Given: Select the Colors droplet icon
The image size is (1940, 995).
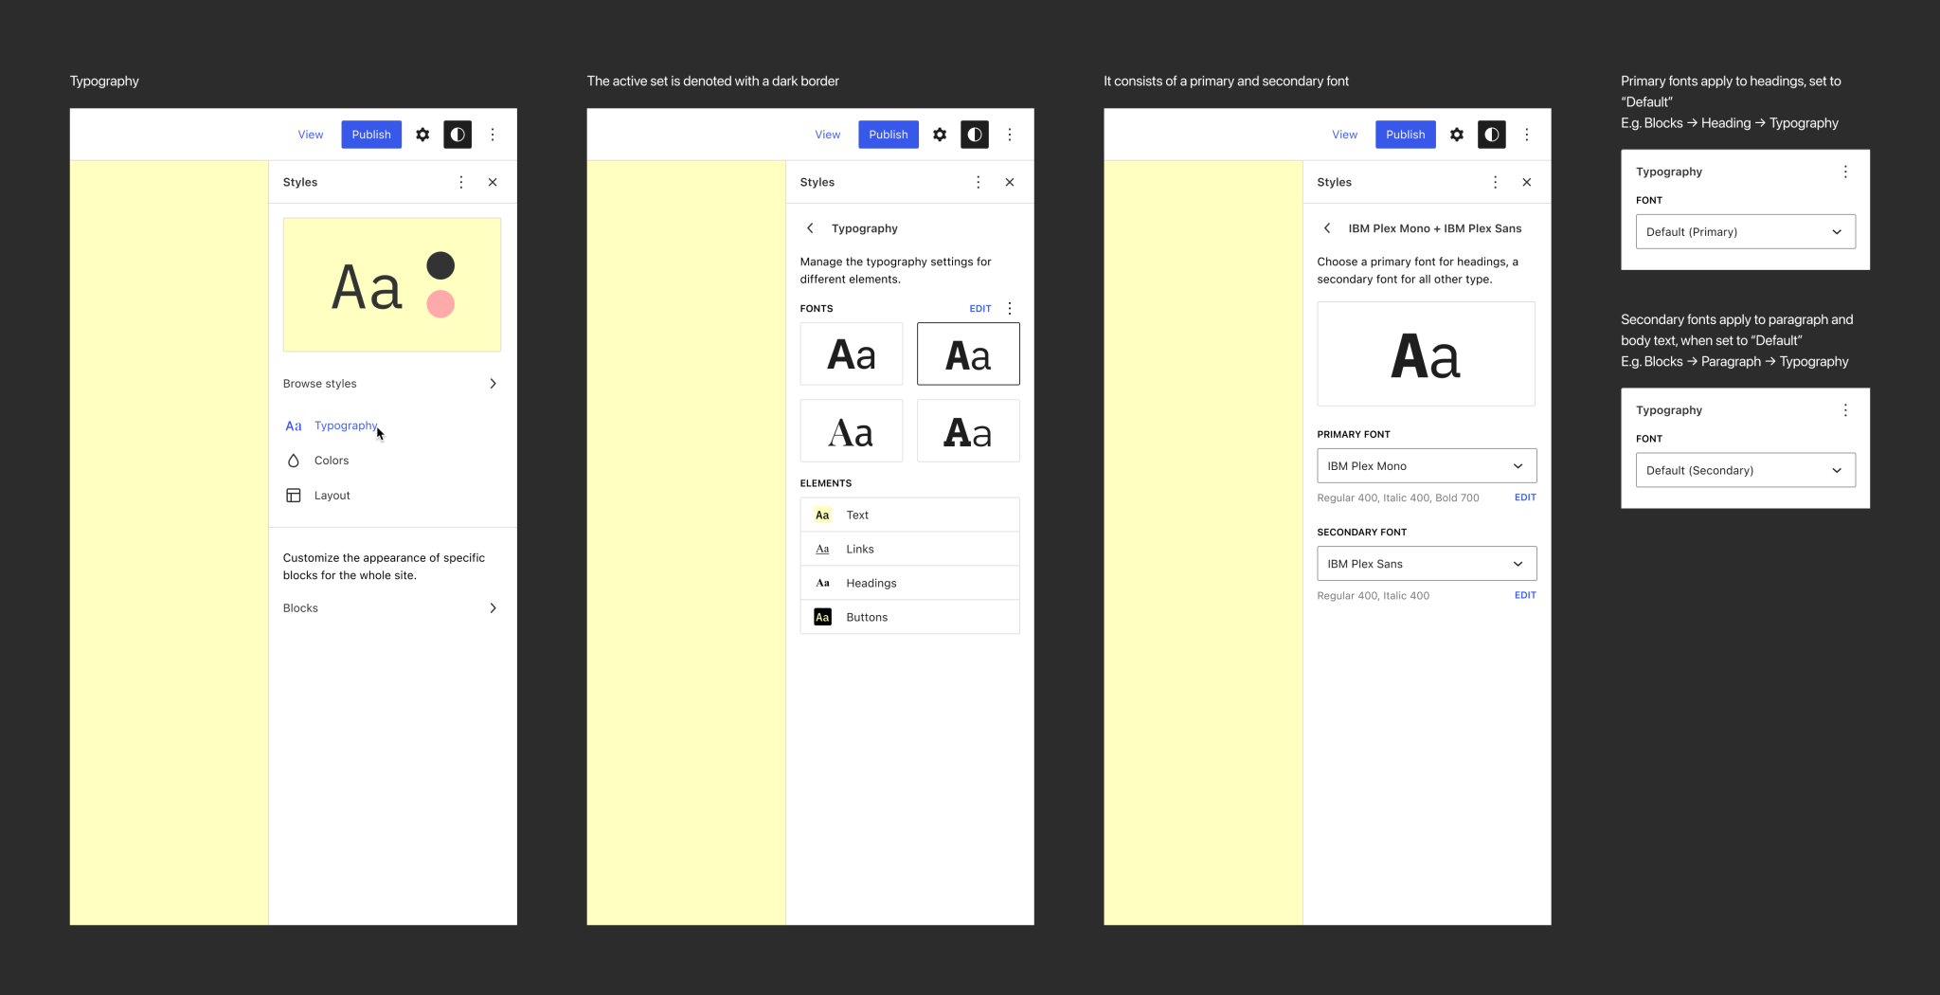Looking at the screenshot, I should 293,460.
